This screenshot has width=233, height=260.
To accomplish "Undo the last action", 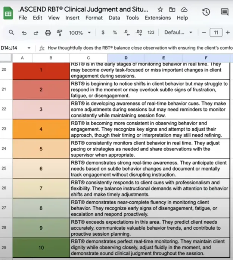I will coord(24,33).
